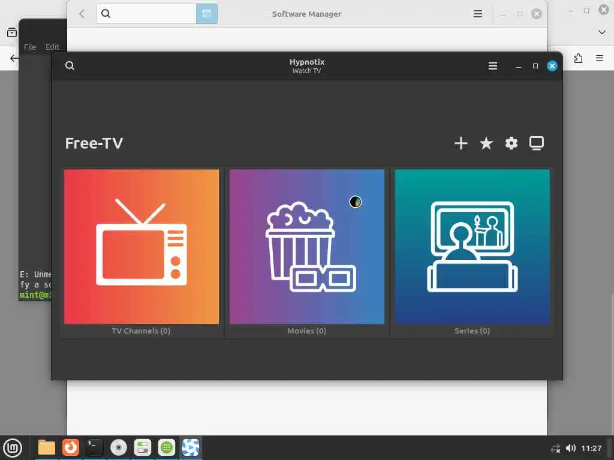Open the toggle-switch settings taskbar app
The height and width of the screenshot is (460, 614).
(x=143, y=447)
